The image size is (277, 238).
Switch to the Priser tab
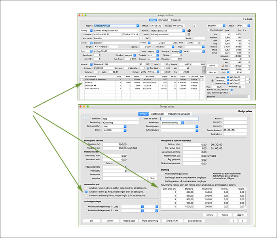click(143, 114)
